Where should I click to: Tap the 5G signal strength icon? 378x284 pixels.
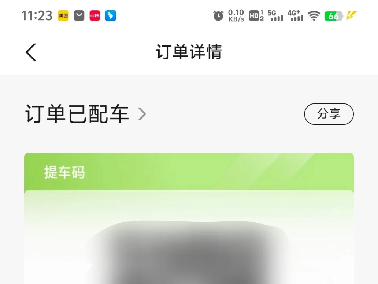(x=275, y=16)
